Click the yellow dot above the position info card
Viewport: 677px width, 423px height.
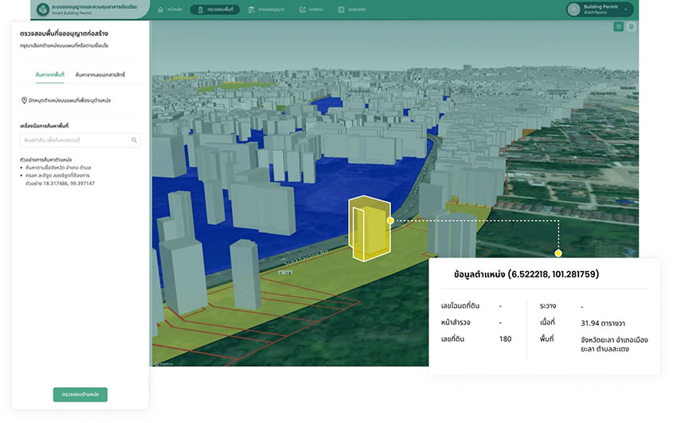pos(558,253)
